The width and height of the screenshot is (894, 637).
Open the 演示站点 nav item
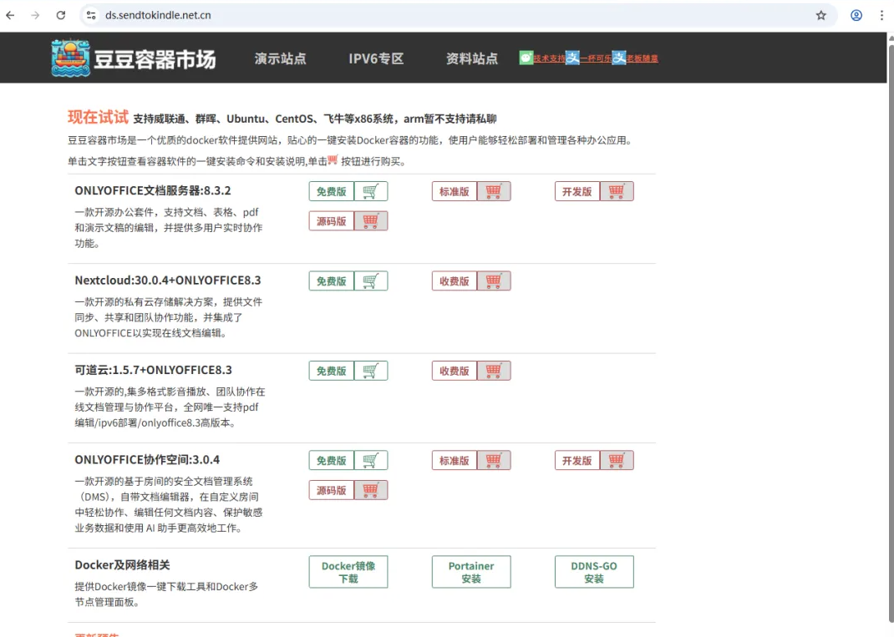[x=280, y=58]
